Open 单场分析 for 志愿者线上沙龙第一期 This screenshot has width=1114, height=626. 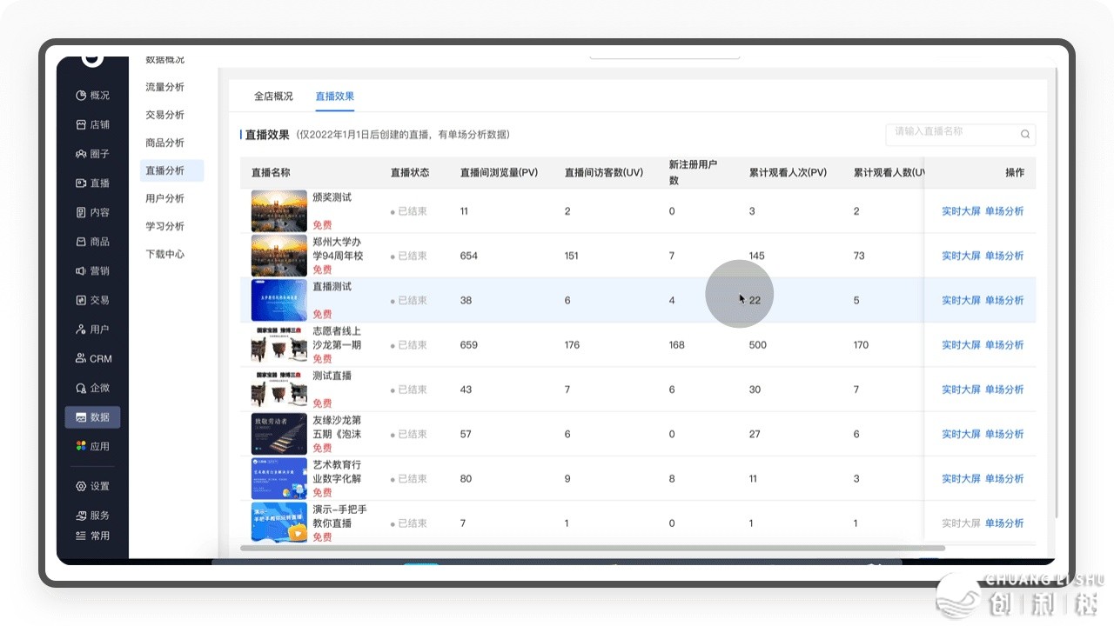[x=1004, y=345]
